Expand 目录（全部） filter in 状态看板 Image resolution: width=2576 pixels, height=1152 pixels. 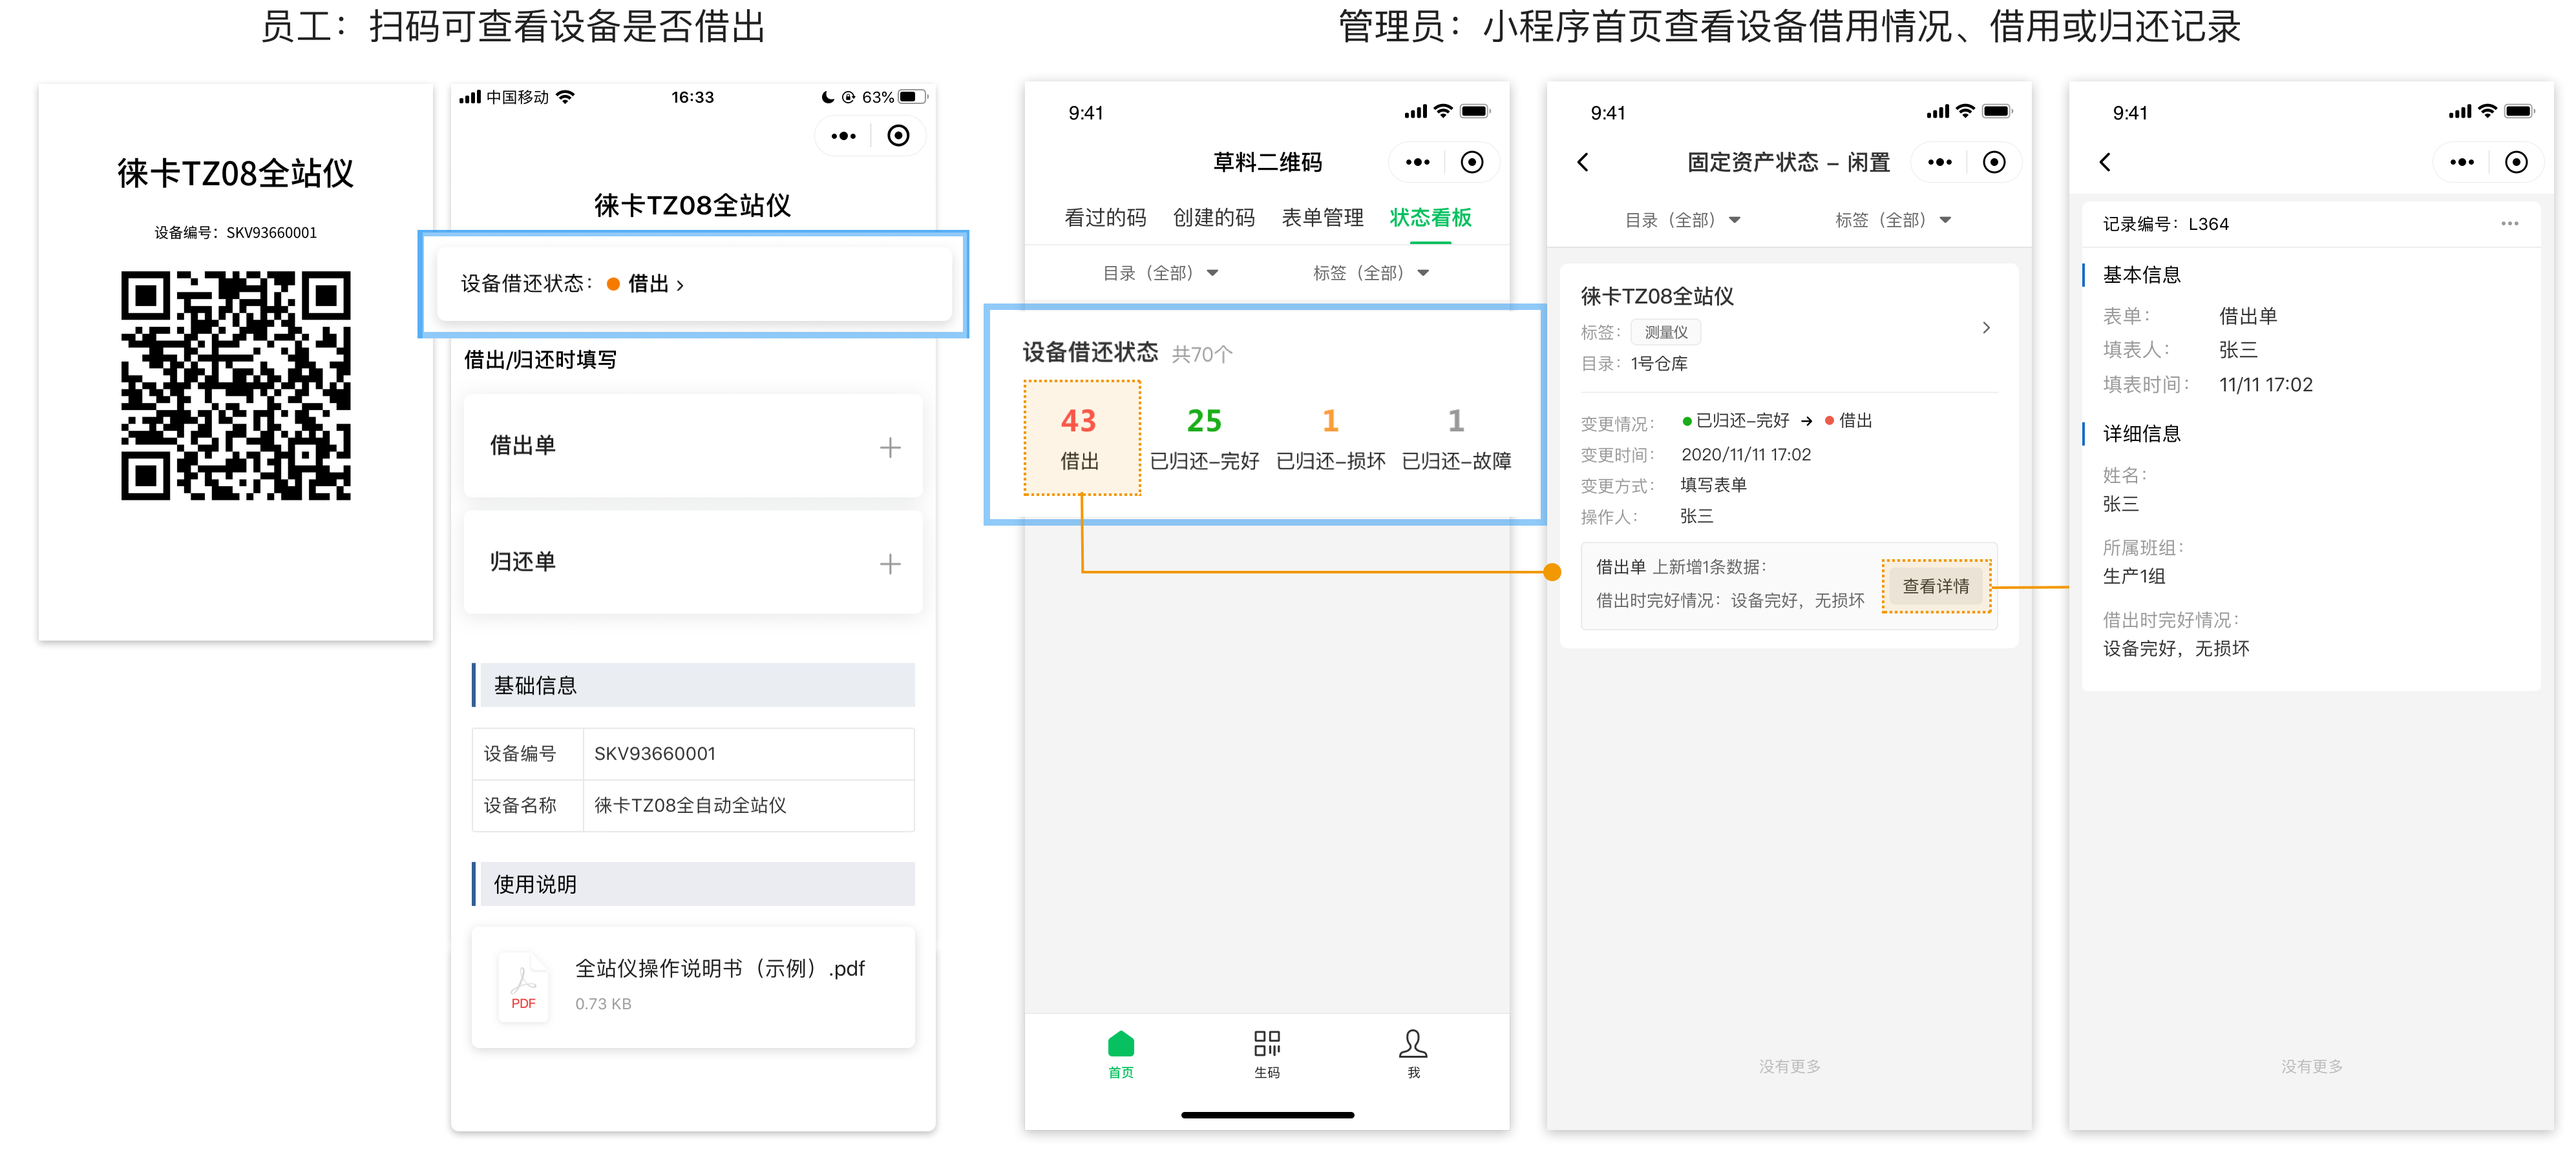(1160, 273)
